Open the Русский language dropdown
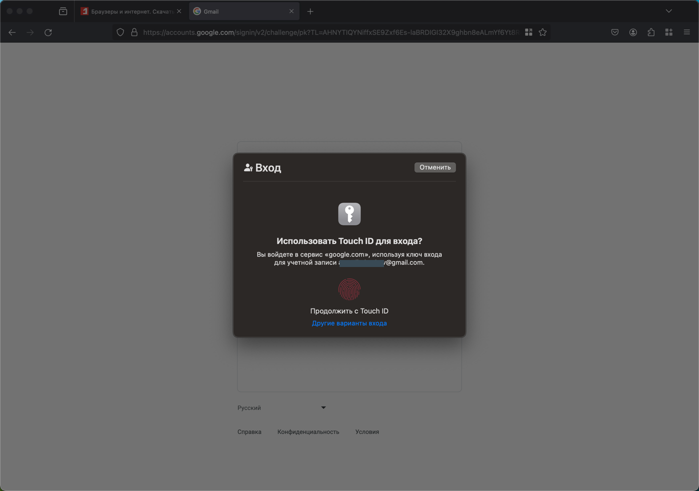Screen dimensions: 699x491 [x=282, y=408]
